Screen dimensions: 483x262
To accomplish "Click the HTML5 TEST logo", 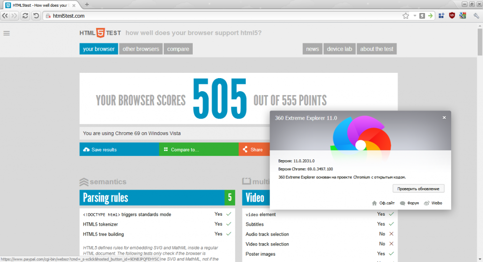I will (x=100, y=33).
